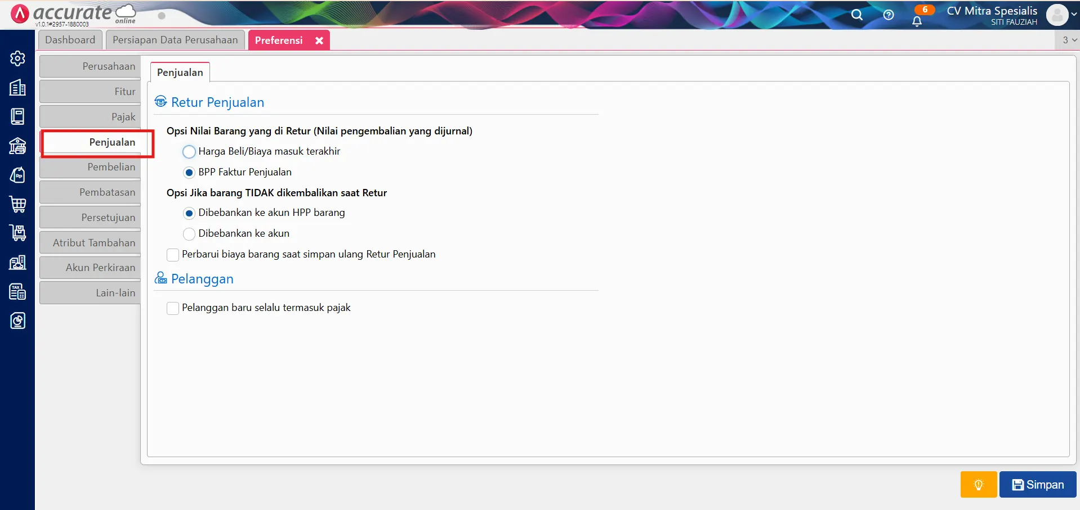Open the Sales price-tag Rp icon

pos(17,175)
